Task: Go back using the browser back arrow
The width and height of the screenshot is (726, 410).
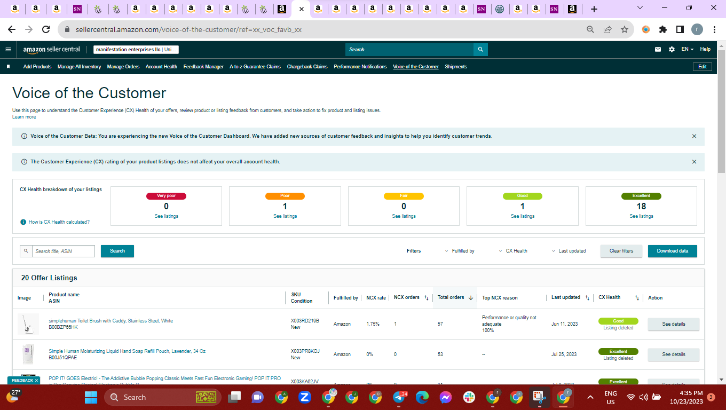Action: coord(12,29)
